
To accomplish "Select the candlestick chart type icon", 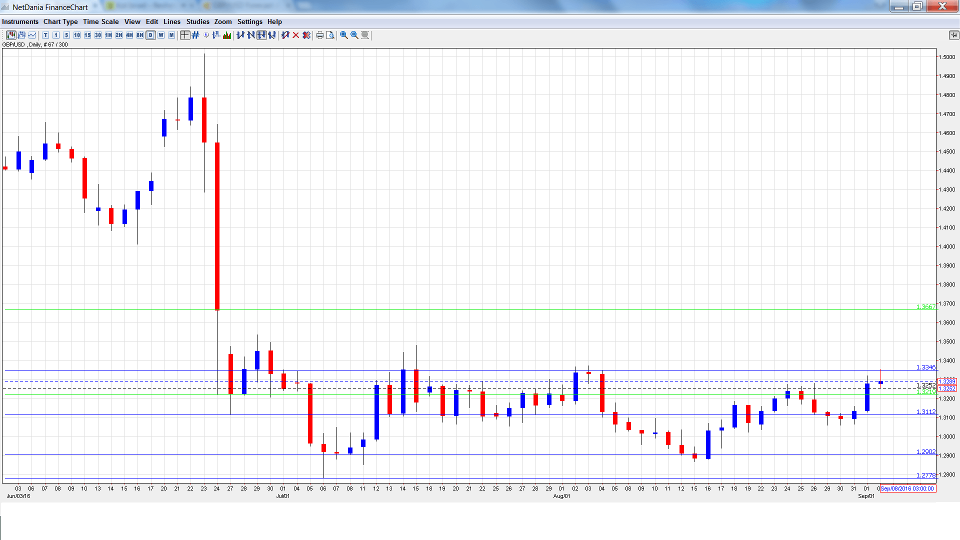I will point(10,35).
